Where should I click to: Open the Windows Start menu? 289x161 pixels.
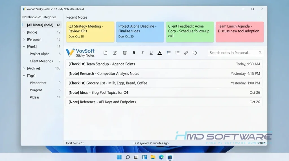pyautogui.click(x=119, y=157)
